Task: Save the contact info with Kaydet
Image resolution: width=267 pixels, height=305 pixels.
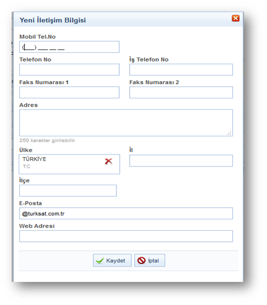Action: [x=112, y=260]
